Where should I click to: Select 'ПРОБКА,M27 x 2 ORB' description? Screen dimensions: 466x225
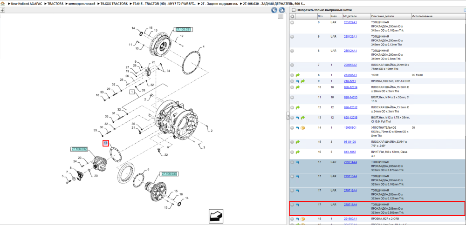(384, 219)
